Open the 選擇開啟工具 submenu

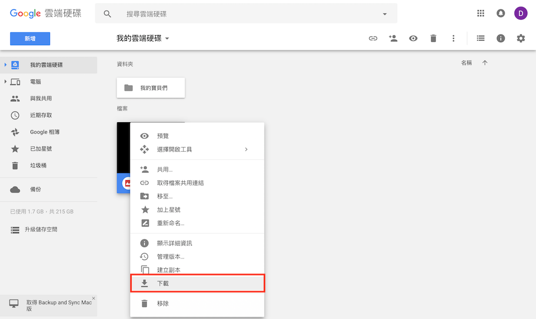click(197, 150)
